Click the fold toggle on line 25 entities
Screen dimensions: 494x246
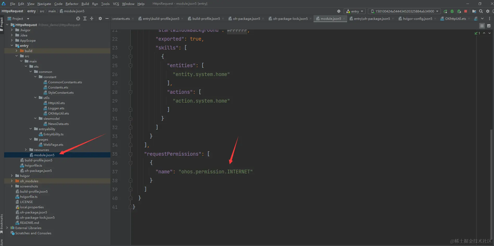130,65
